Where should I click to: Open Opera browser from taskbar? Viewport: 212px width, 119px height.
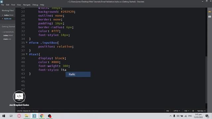click(19, 116)
